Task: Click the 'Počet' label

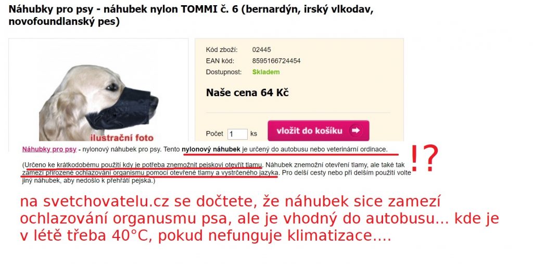Action: (x=214, y=134)
